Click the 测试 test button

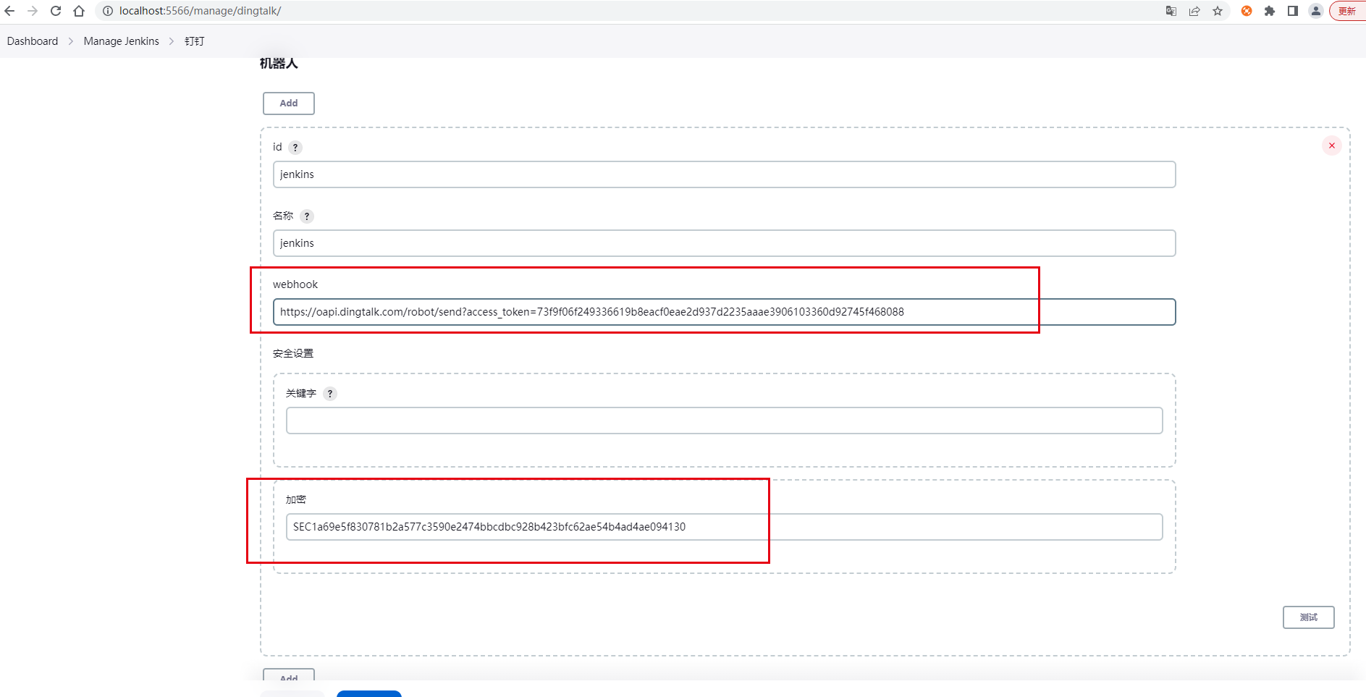[1309, 617]
